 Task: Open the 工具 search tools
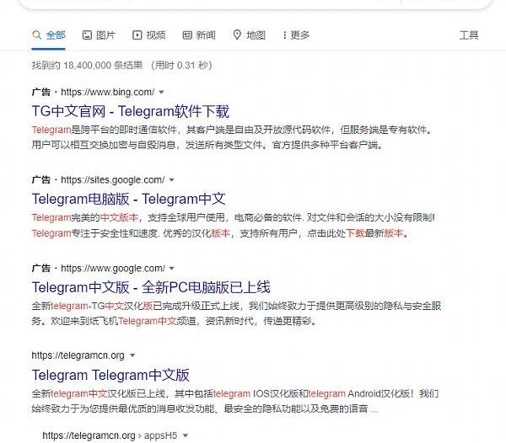point(469,35)
